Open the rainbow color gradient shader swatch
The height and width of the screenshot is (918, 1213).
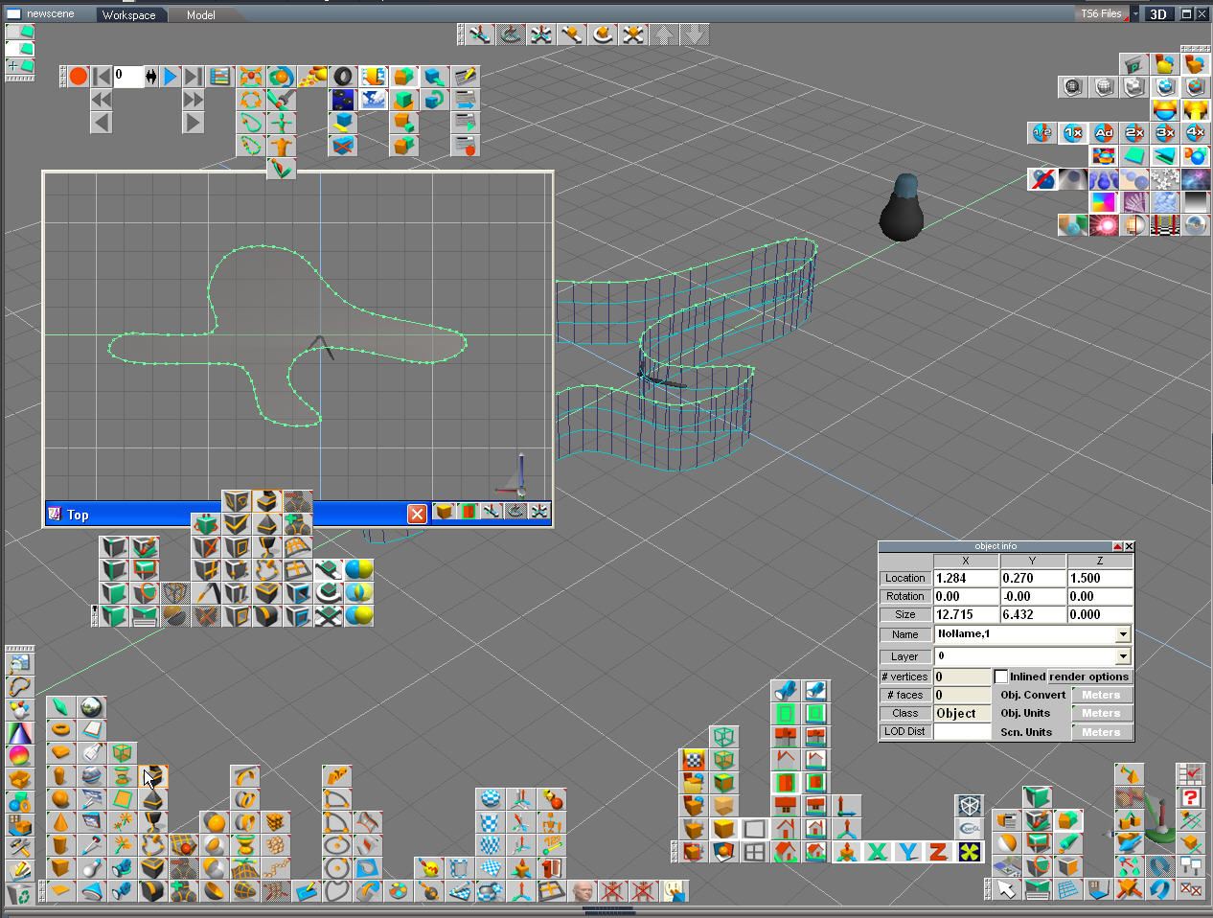pyautogui.click(x=1104, y=202)
